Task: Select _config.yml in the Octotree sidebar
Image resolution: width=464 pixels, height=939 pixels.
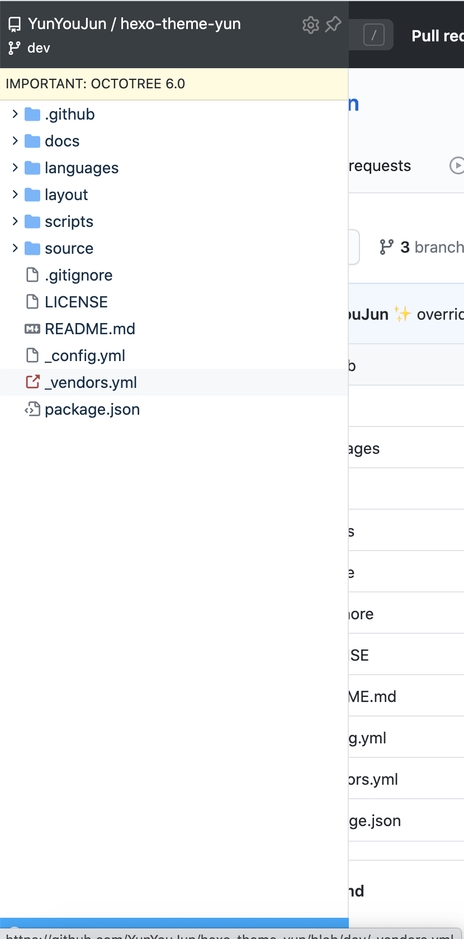Action: 84,355
